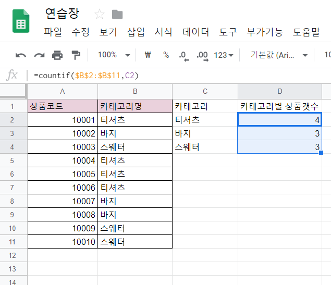
Task: Open 도구 menu
Action: click(x=228, y=32)
